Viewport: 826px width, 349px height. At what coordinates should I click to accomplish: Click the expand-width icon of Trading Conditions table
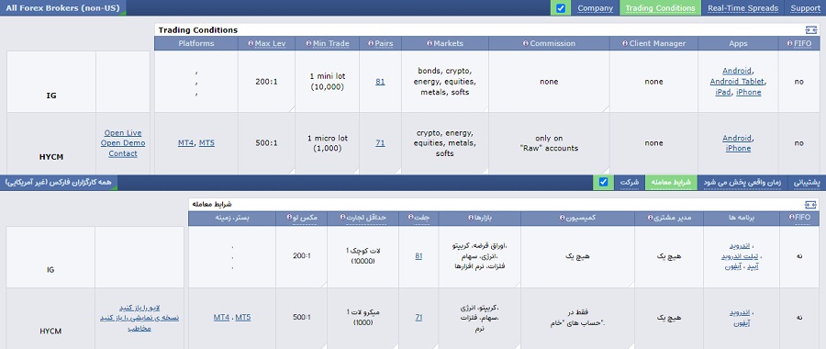(810, 30)
